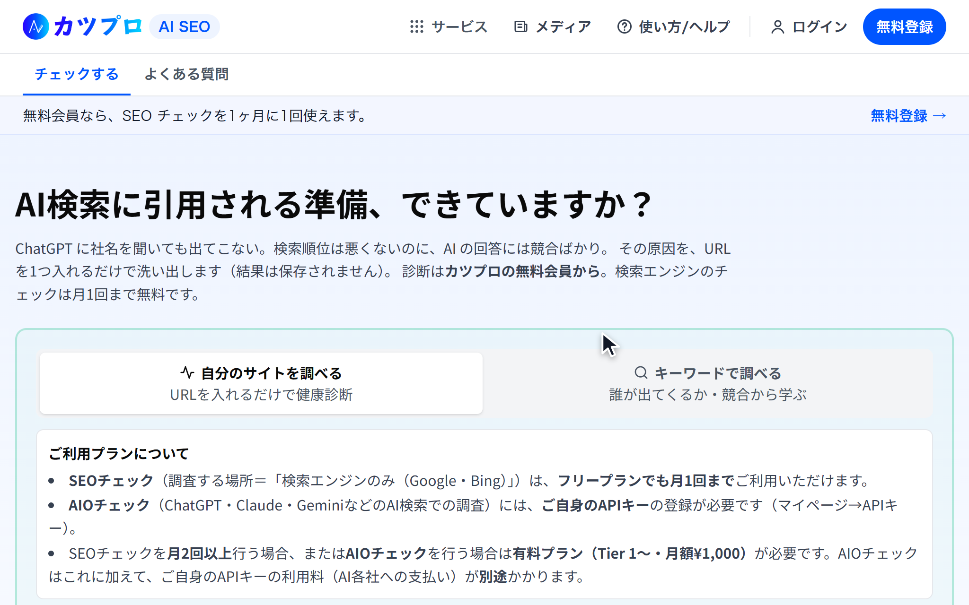Click the URLを入れるだけで健康診断 subtitle
This screenshot has width=969, height=605.
click(x=261, y=395)
